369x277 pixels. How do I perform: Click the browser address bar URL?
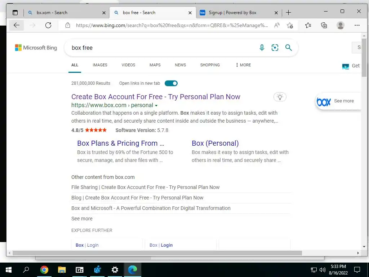click(x=172, y=25)
